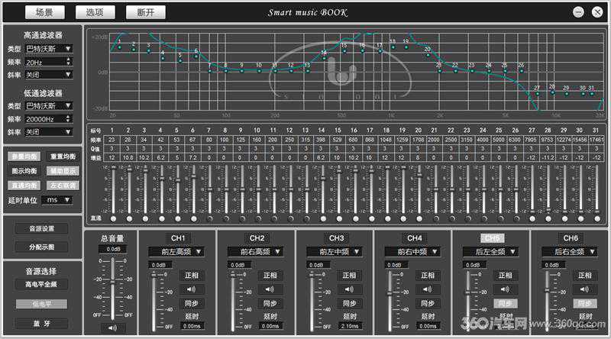Mute the master volume (总音量) speaker icon
This screenshot has height=339, width=611.
pyautogui.click(x=113, y=328)
